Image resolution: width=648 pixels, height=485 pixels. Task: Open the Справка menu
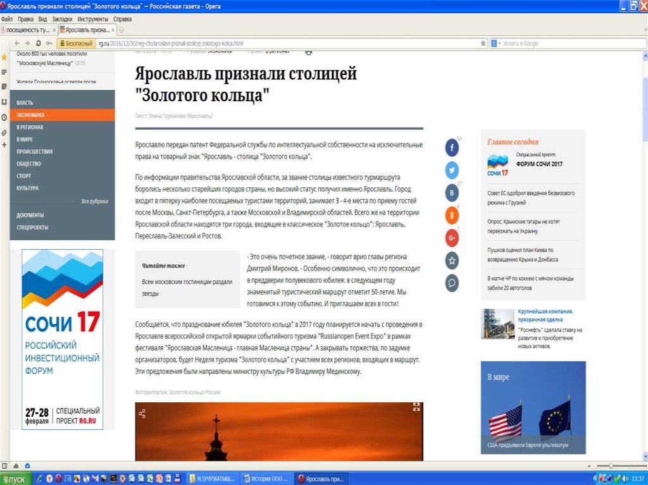pyautogui.click(x=122, y=19)
